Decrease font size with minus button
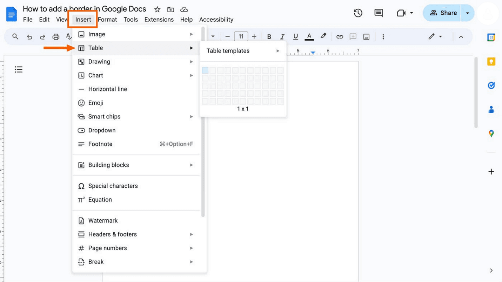502x282 pixels. pos(227,36)
